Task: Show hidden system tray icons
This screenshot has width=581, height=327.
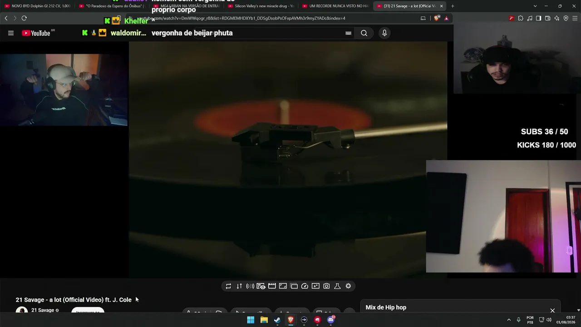Action: click(509, 320)
